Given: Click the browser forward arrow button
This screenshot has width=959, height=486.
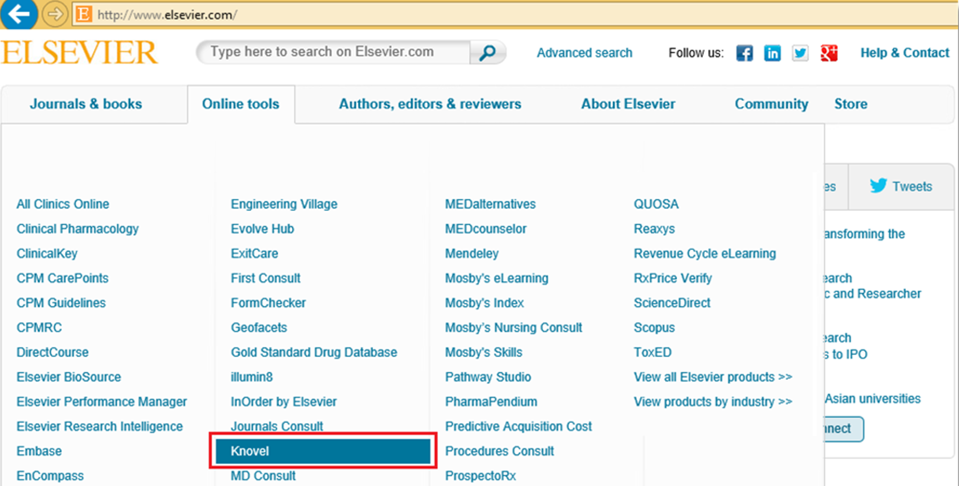Looking at the screenshot, I should 54,14.
